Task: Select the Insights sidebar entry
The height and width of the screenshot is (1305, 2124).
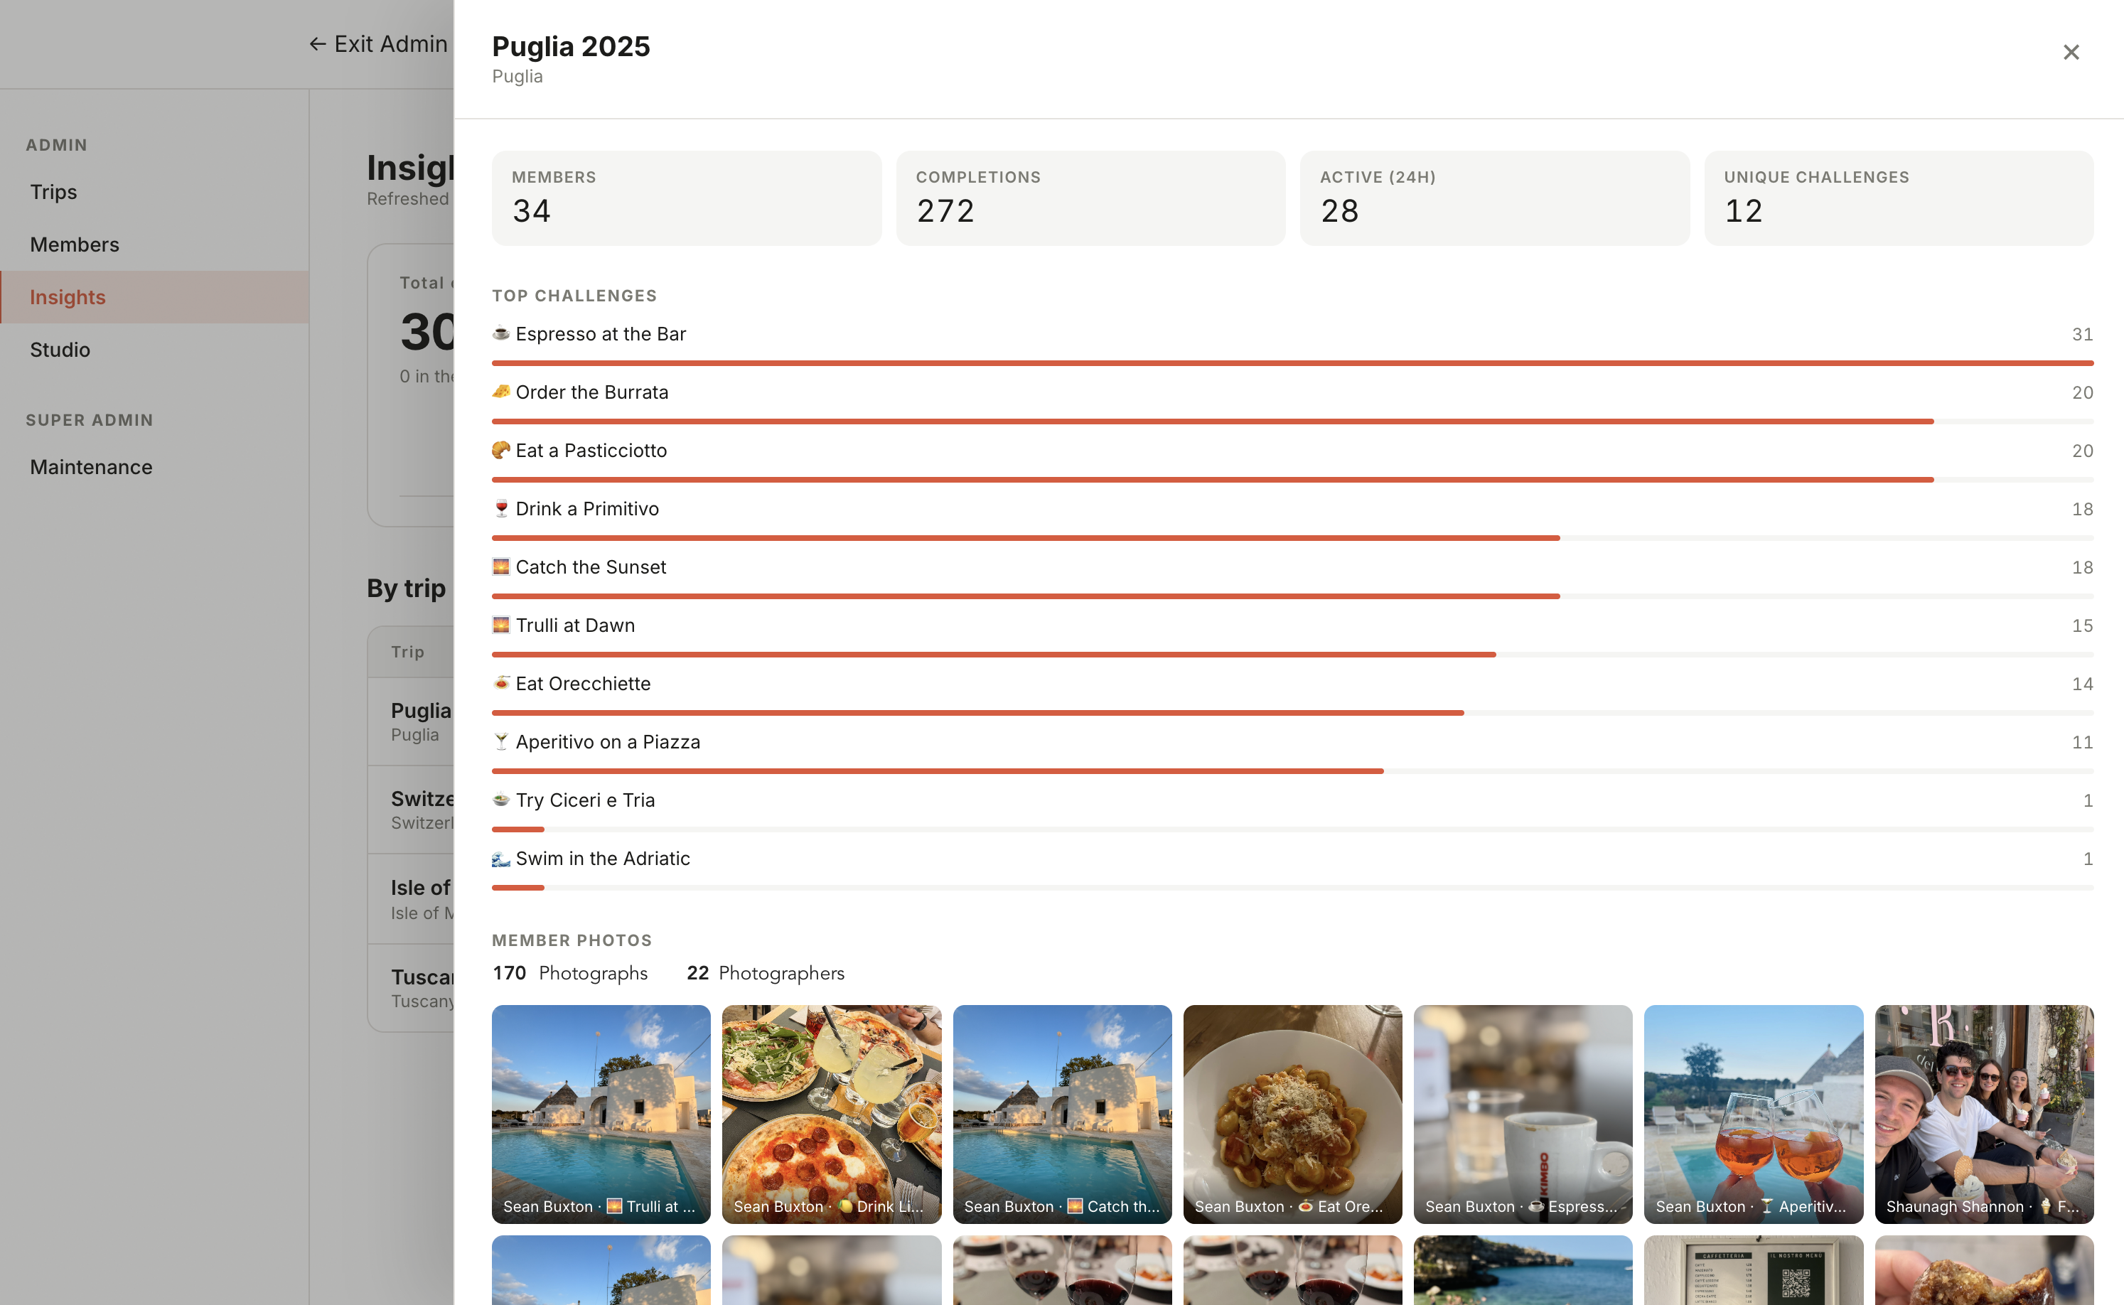Action: tap(68, 297)
